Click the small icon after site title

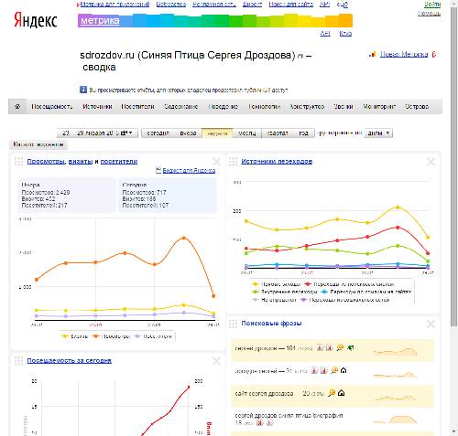(x=300, y=57)
